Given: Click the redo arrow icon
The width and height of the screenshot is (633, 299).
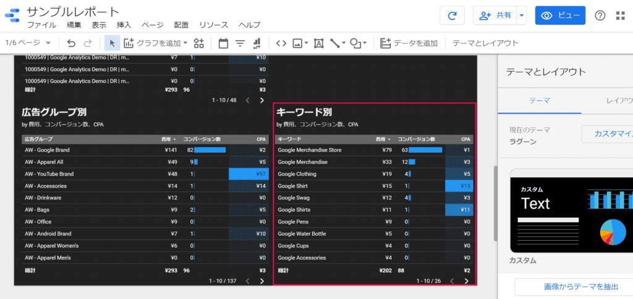Looking at the screenshot, I should pyautogui.click(x=88, y=43).
